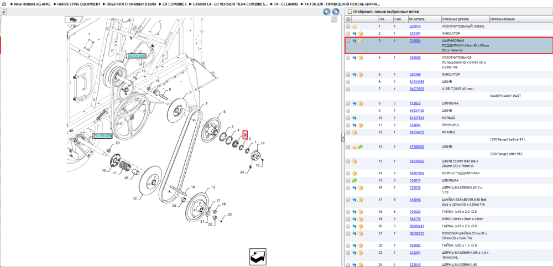Add V-BELT 84073979 with plus button
553x267 pixels.
click(x=348, y=89)
